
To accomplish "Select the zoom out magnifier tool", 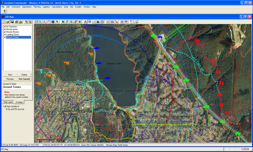I will pos(45,21).
